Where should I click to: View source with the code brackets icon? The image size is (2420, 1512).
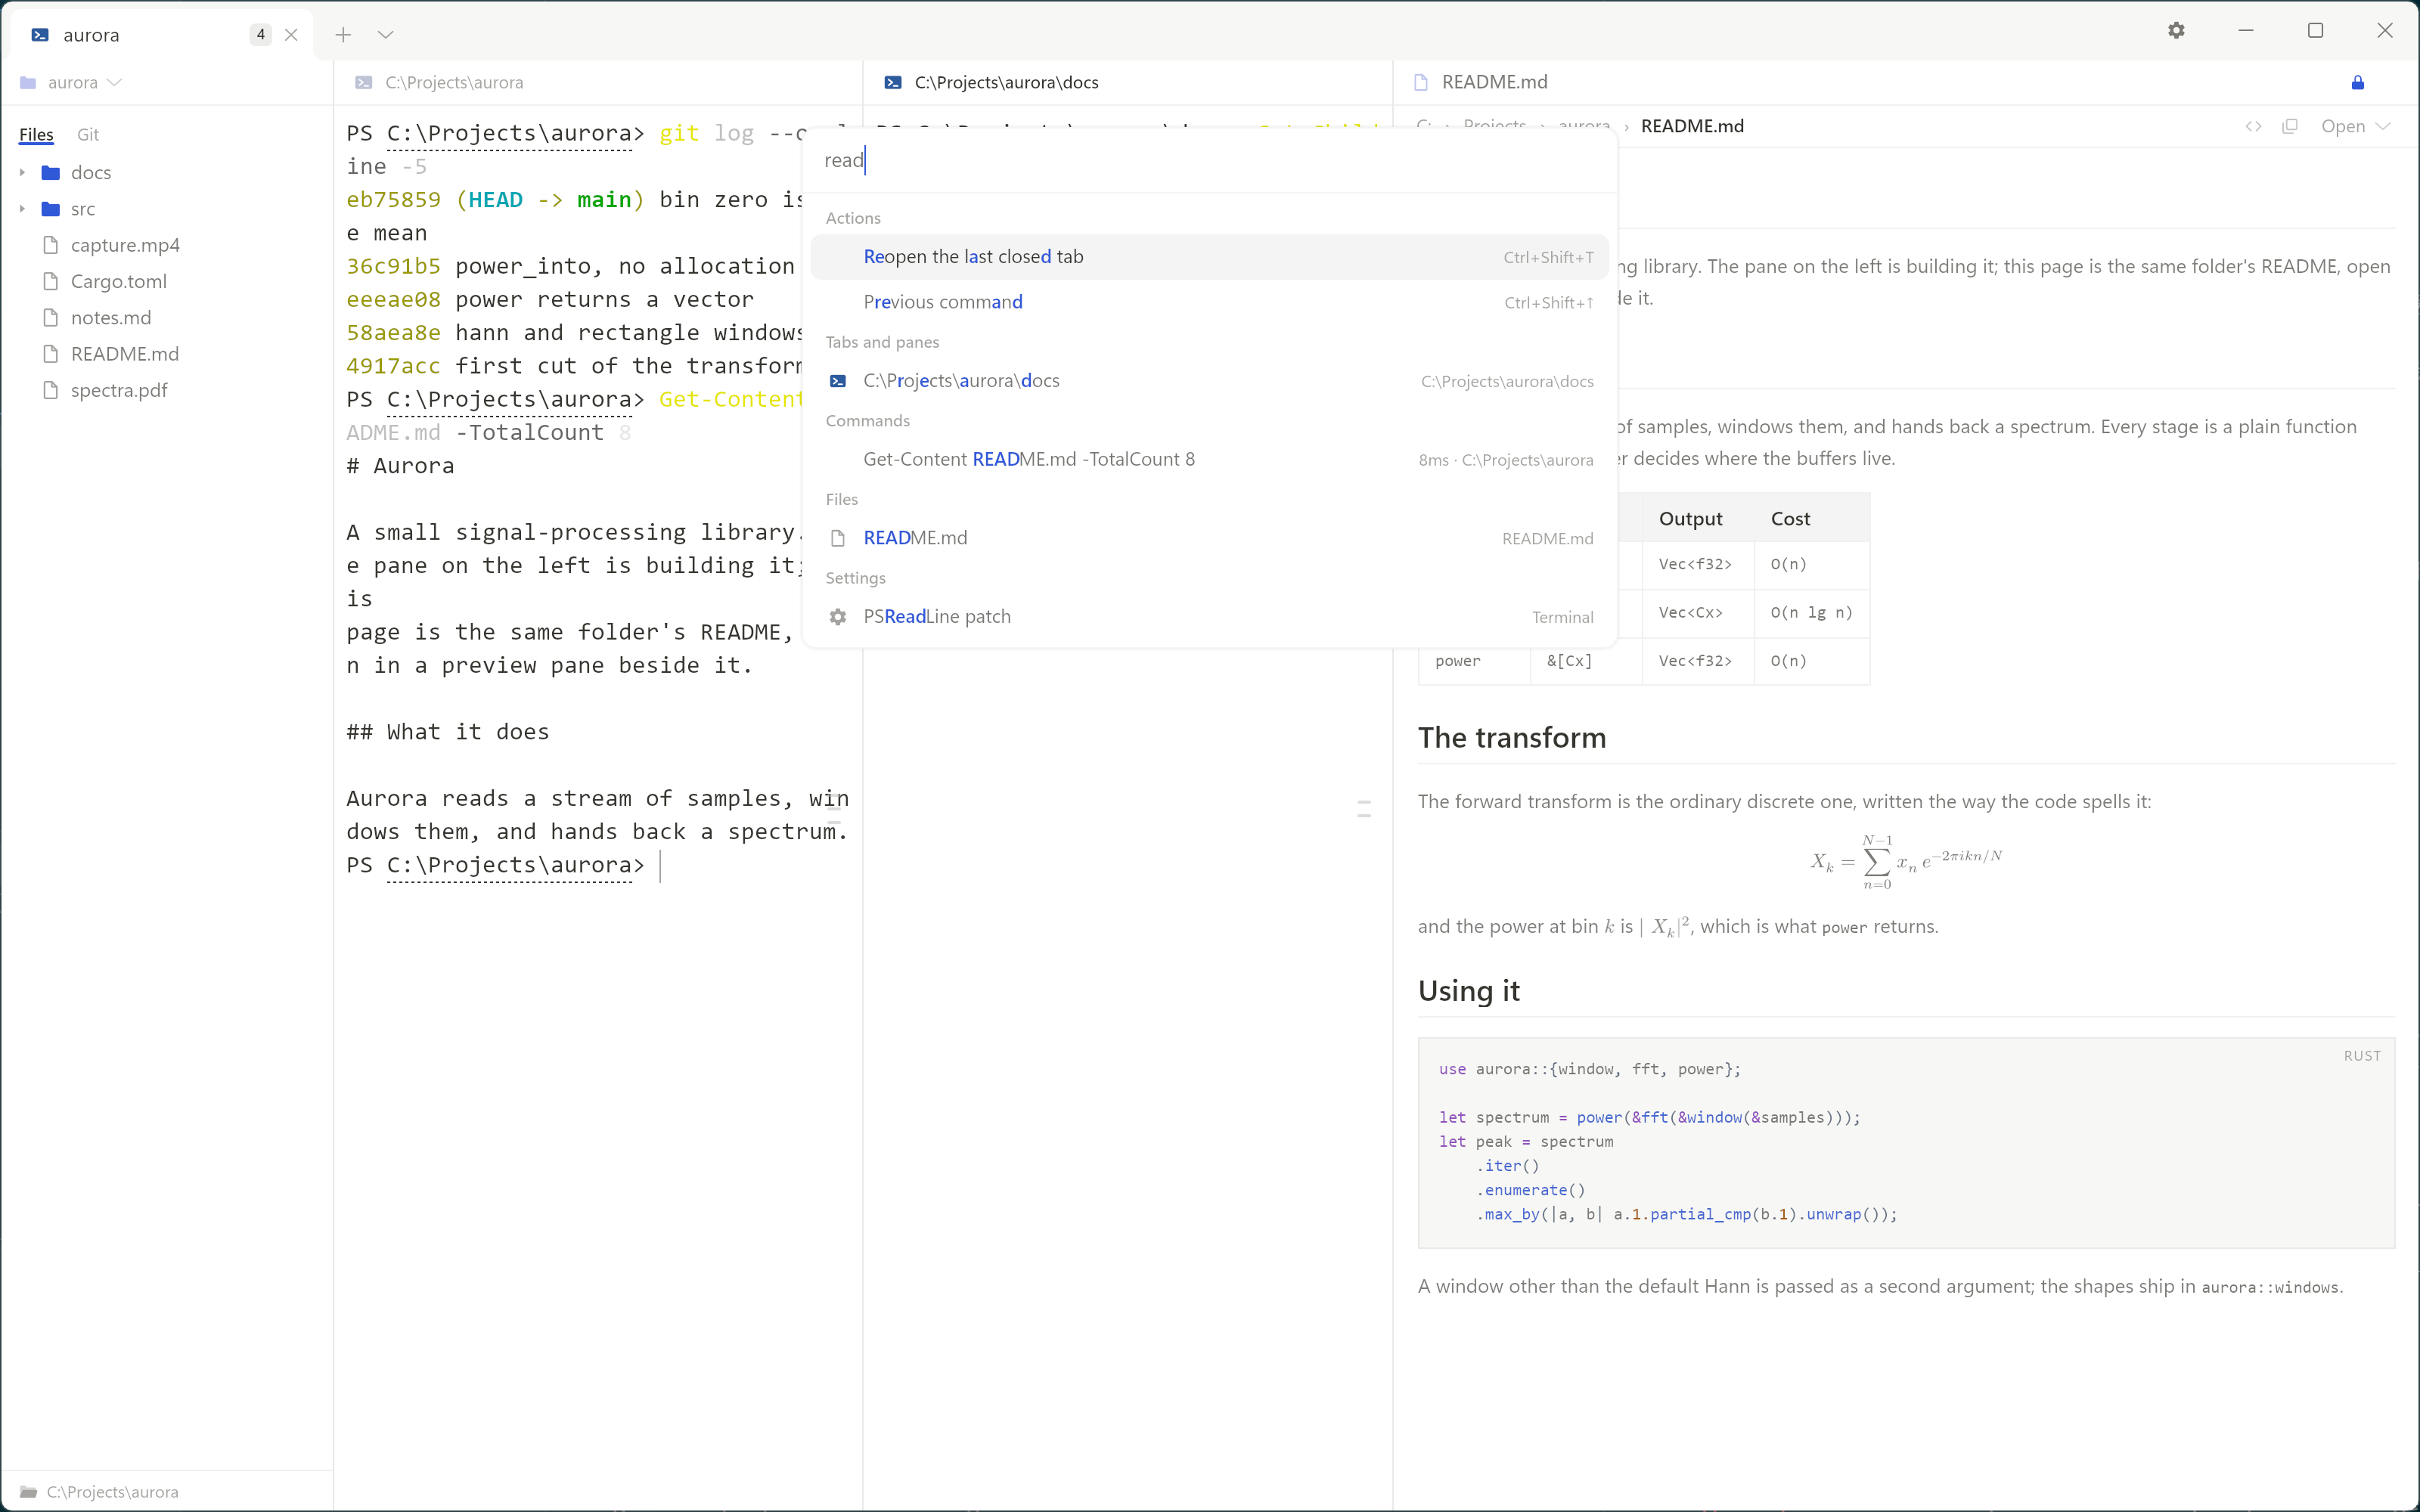coord(2253,126)
